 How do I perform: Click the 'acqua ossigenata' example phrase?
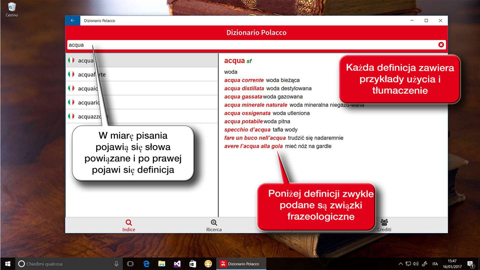pos(247,113)
